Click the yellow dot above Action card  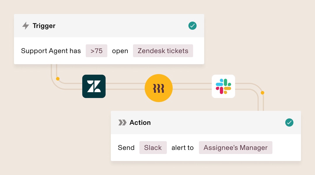coord(262,93)
